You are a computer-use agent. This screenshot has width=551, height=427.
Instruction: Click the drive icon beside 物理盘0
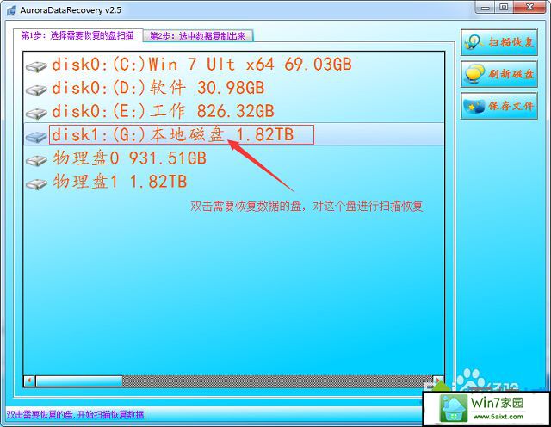36,160
